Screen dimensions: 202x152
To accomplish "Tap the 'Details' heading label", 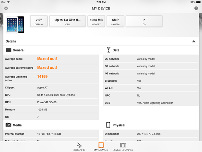I will pos(11,41).
